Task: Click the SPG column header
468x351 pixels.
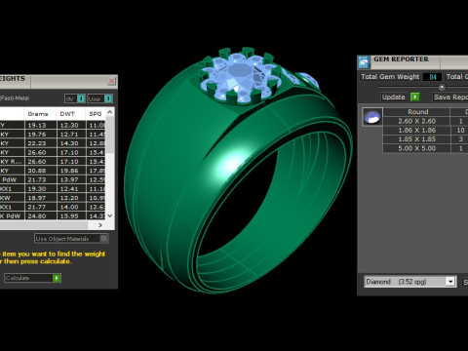Action: tap(96, 114)
